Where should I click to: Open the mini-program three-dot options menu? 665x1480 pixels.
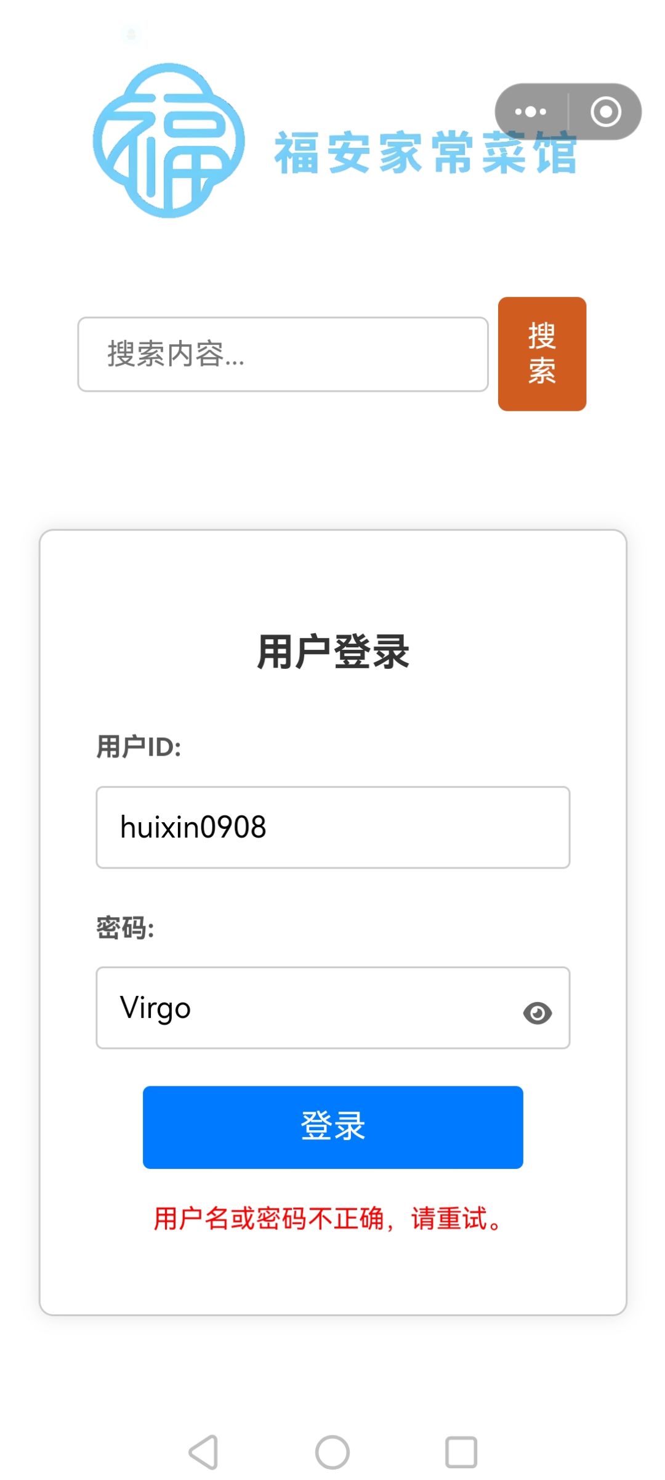531,111
